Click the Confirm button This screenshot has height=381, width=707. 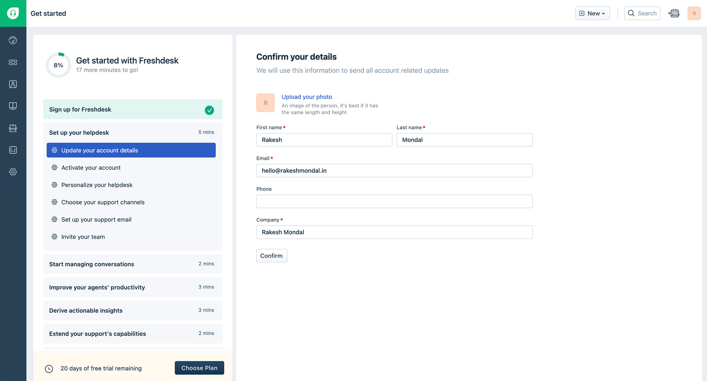click(x=272, y=256)
